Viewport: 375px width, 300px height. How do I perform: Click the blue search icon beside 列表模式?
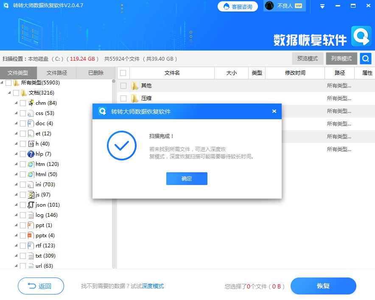click(x=365, y=58)
